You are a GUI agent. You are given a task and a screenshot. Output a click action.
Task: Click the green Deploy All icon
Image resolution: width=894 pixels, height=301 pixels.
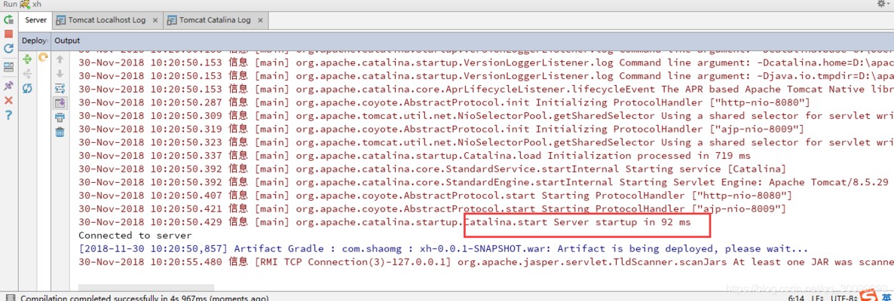[x=26, y=59]
